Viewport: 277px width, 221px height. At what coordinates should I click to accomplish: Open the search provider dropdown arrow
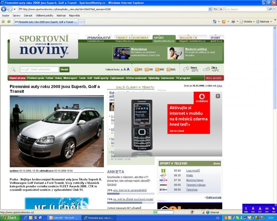coord(274,9)
